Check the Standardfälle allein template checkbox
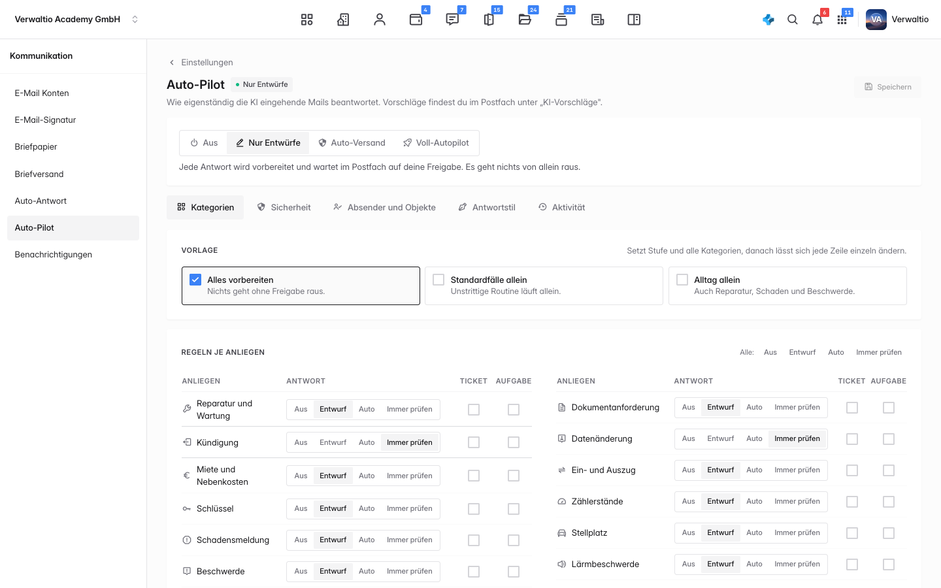The height and width of the screenshot is (588, 941). coord(438,280)
